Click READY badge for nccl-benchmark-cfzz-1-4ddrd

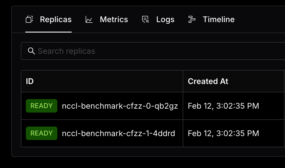tap(42, 133)
